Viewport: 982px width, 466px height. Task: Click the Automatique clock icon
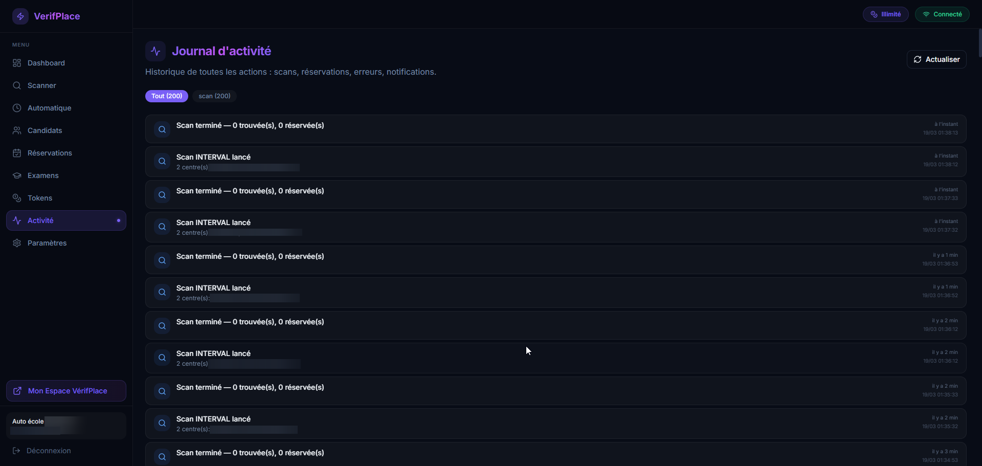17,108
